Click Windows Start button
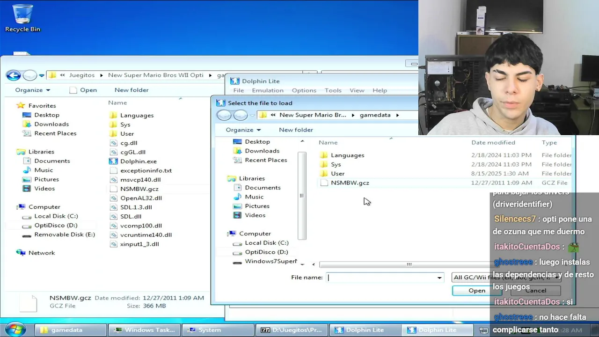This screenshot has width=599, height=337. [15, 329]
